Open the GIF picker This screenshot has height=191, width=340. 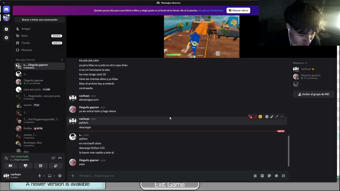coord(262,176)
